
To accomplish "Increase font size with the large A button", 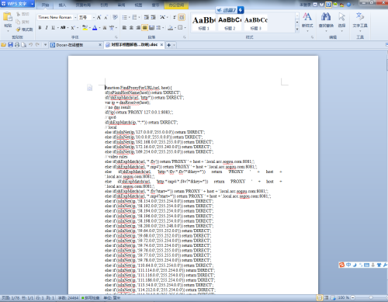I will [99, 17].
